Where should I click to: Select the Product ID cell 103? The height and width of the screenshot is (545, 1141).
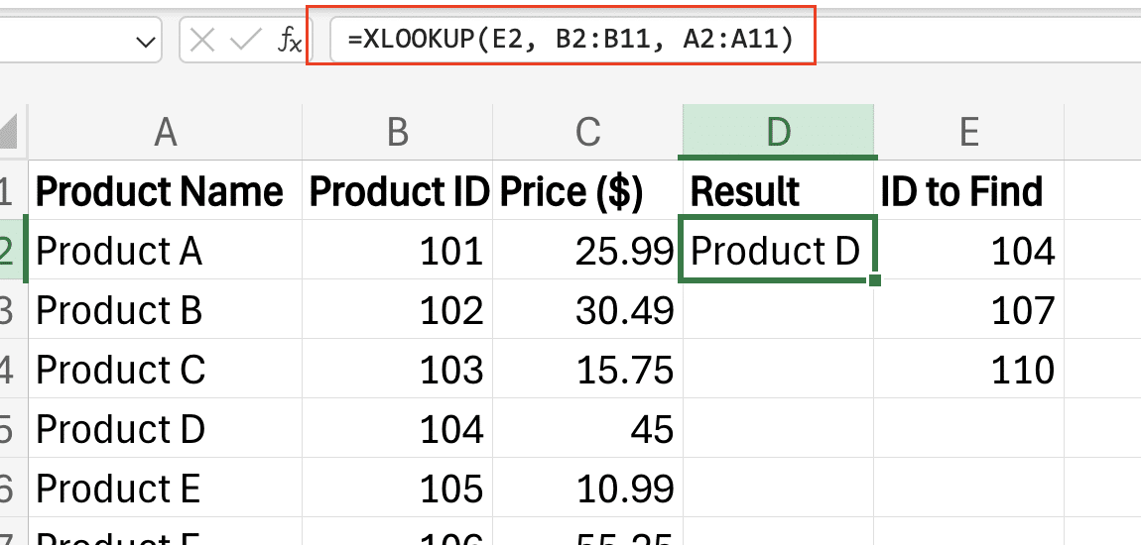[x=397, y=370]
